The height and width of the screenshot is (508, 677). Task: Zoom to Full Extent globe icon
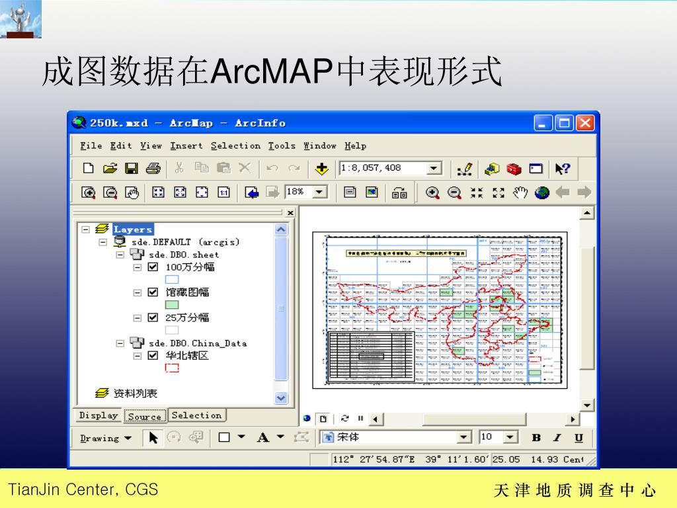pos(542,192)
